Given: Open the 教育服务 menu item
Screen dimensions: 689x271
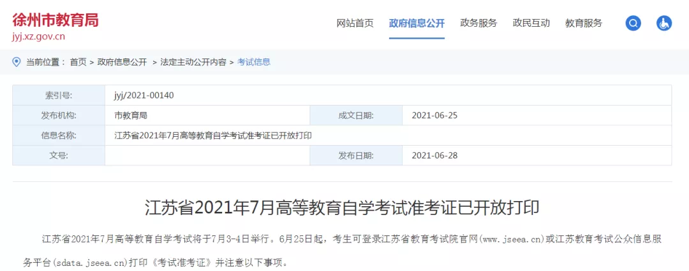Looking at the screenshot, I should pos(584,24).
